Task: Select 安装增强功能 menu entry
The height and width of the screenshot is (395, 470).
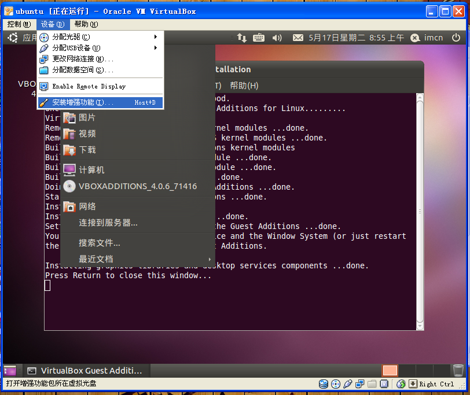Action: tap(100, 102)
